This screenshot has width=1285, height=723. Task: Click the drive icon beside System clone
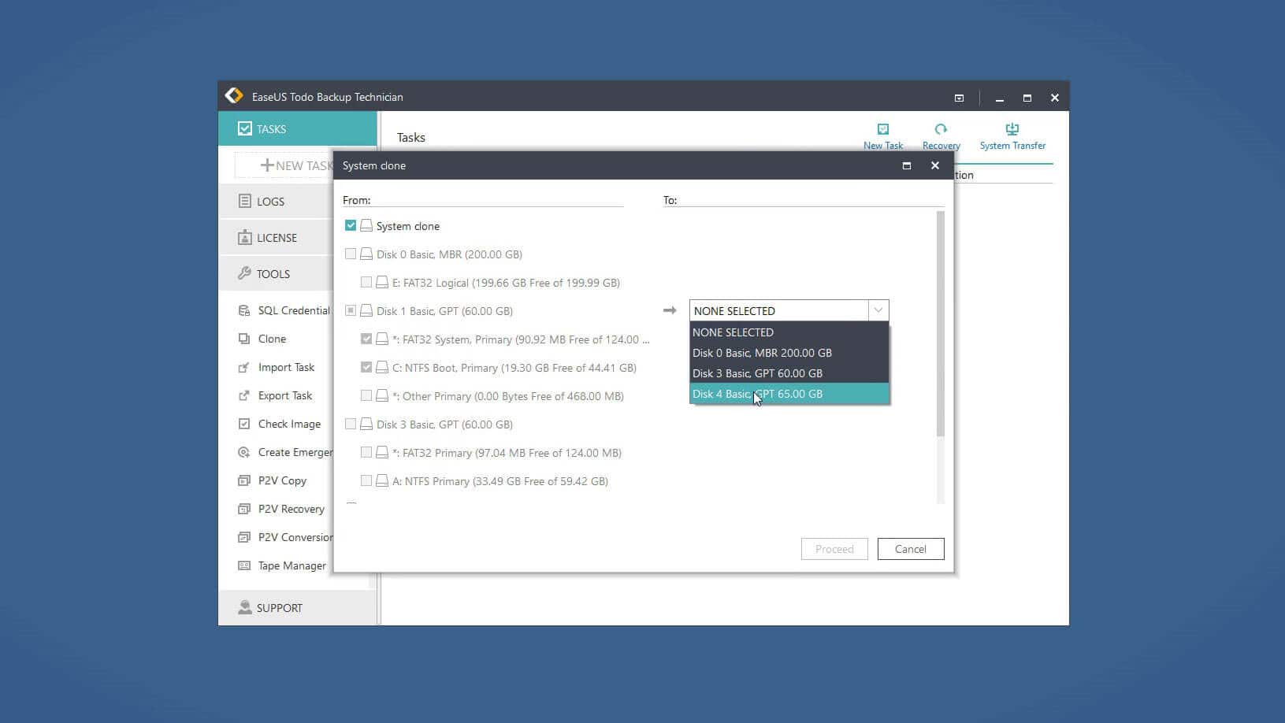366,225
